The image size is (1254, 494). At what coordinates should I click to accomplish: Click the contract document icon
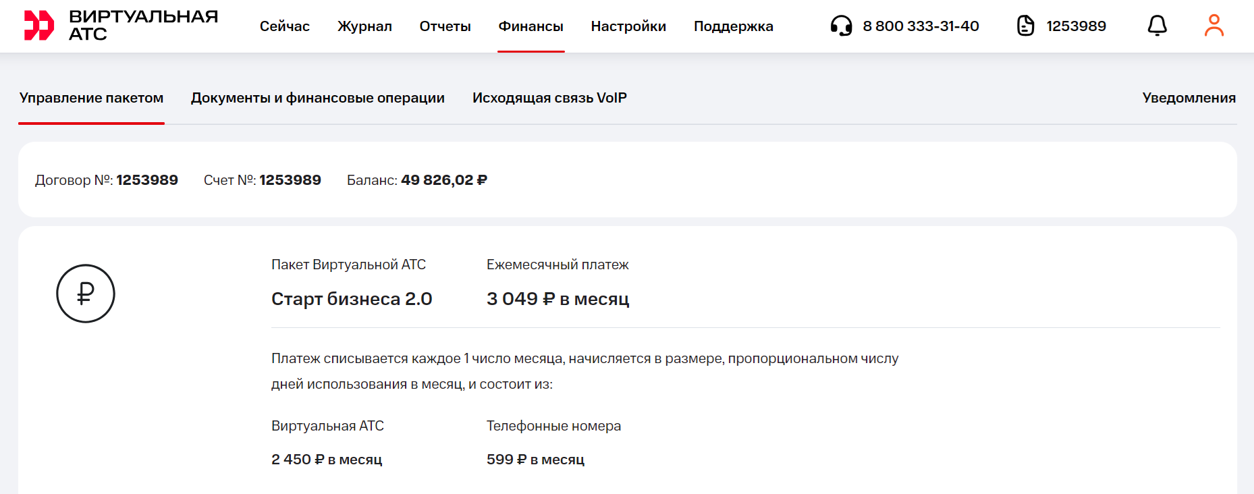[x=1025, y=26]
